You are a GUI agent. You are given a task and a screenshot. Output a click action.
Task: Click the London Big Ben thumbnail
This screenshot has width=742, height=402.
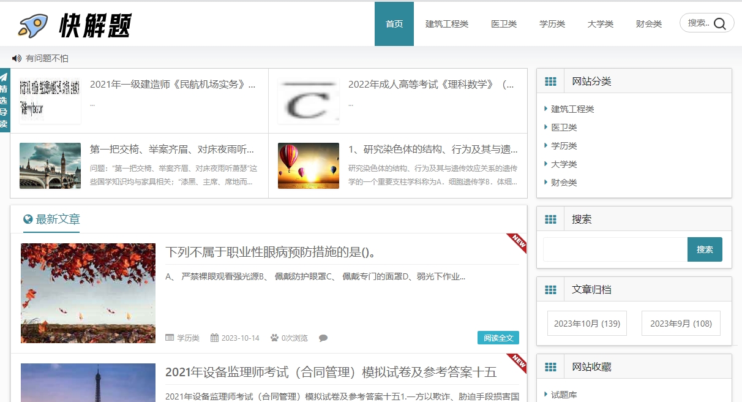(50, 165)
